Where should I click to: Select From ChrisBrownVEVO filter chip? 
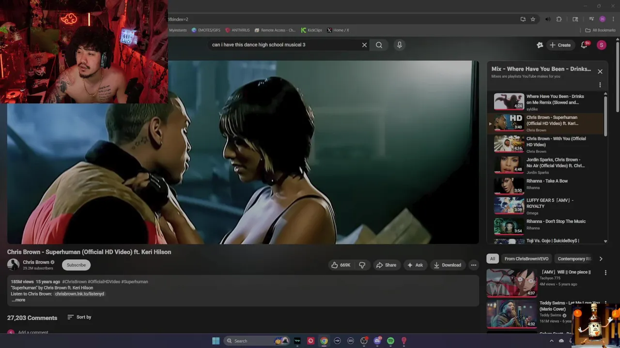coord(526,259)
